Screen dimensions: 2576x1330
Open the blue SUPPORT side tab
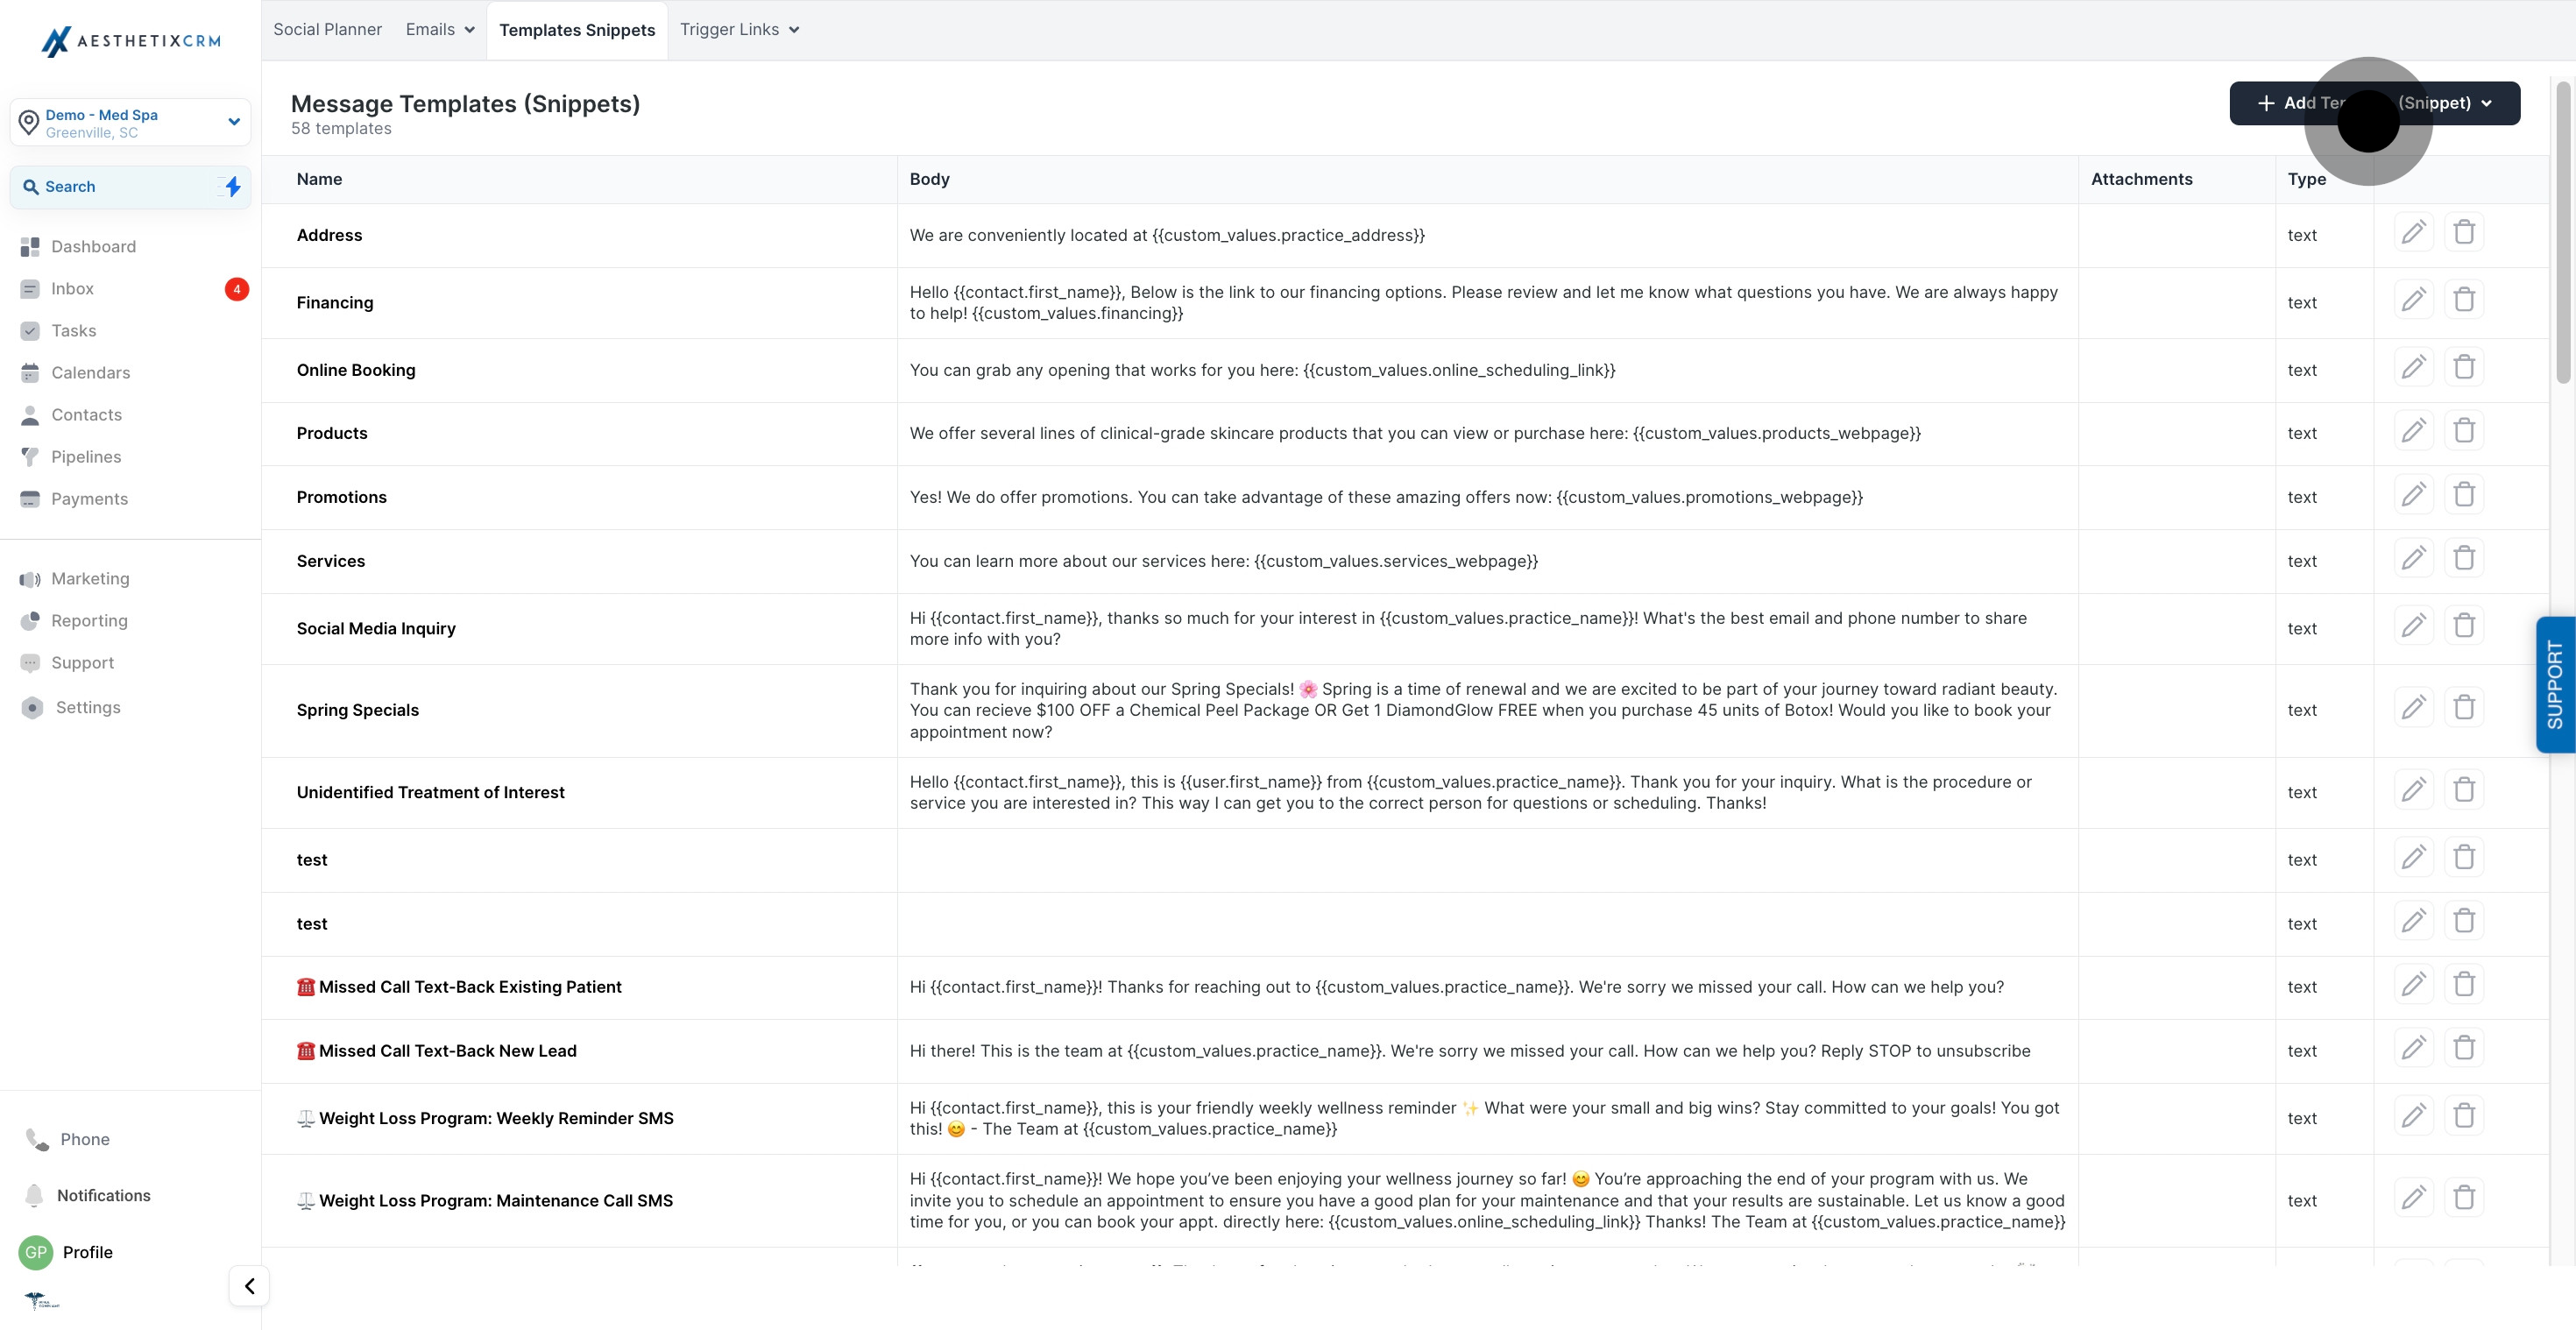(2554, 685)
